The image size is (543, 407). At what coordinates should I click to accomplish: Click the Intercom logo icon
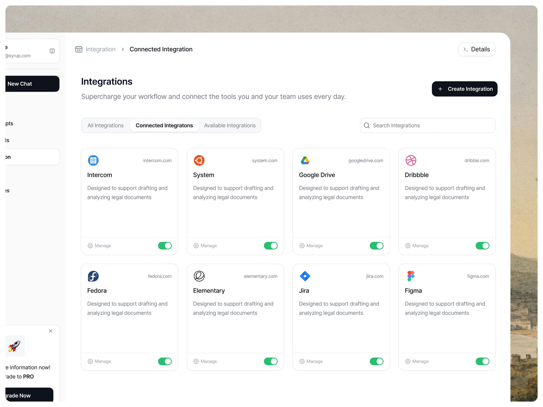point(93,161)
